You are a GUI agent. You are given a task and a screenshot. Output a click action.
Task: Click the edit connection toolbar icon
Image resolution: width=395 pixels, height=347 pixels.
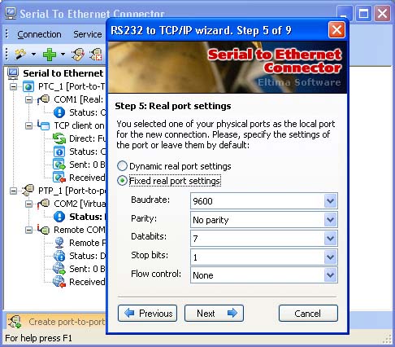coord(78,55)
